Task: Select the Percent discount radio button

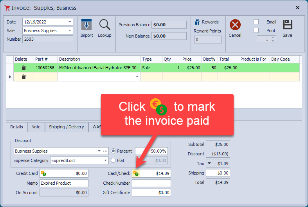Action: click(113, 151)
